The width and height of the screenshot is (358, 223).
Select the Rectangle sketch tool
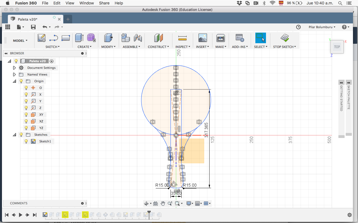click(65, 38)
